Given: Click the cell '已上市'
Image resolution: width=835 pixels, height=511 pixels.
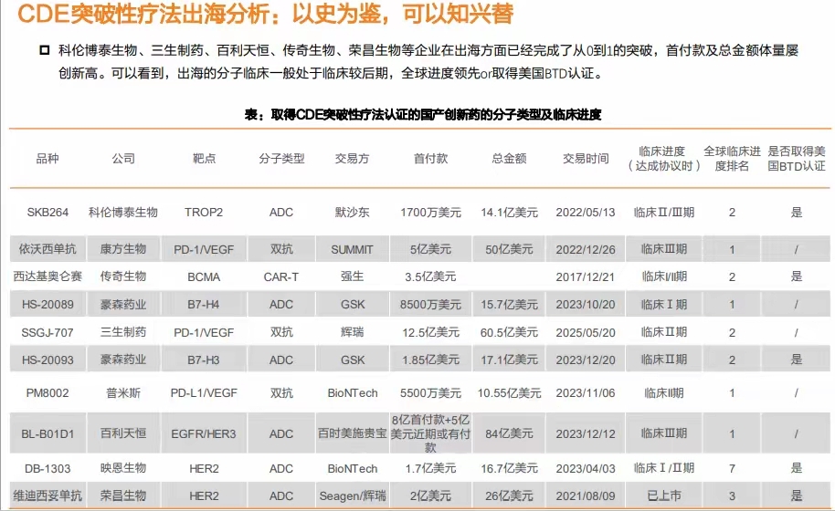Looking at the screenshot, I should tap(663, 495).
